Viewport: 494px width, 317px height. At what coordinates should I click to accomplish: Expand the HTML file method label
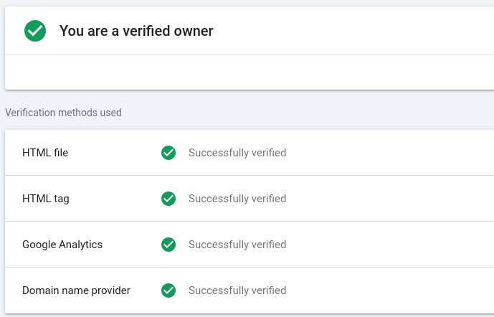[x=45, y=153]
